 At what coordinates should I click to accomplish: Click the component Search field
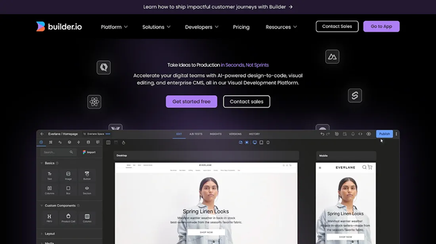tap(59, 152)
